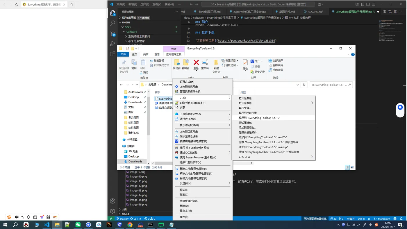Choose 解压到 "EverythingToolbar-1.5.1\" from 7-Zip menu
This screenshot has width=407, height=229.
(x=274, y=118)
